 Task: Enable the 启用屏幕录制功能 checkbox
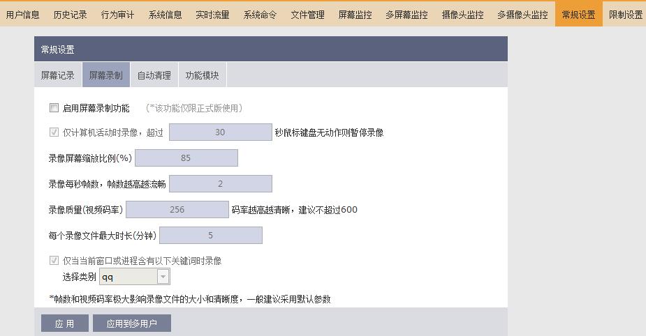click(54, 108)
